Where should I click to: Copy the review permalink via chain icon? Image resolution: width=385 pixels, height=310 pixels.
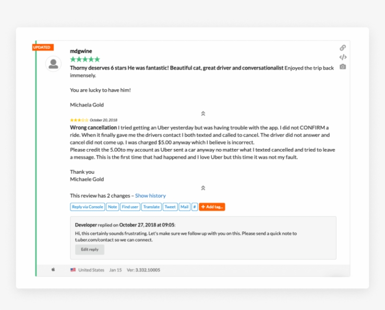click(343, 47)
